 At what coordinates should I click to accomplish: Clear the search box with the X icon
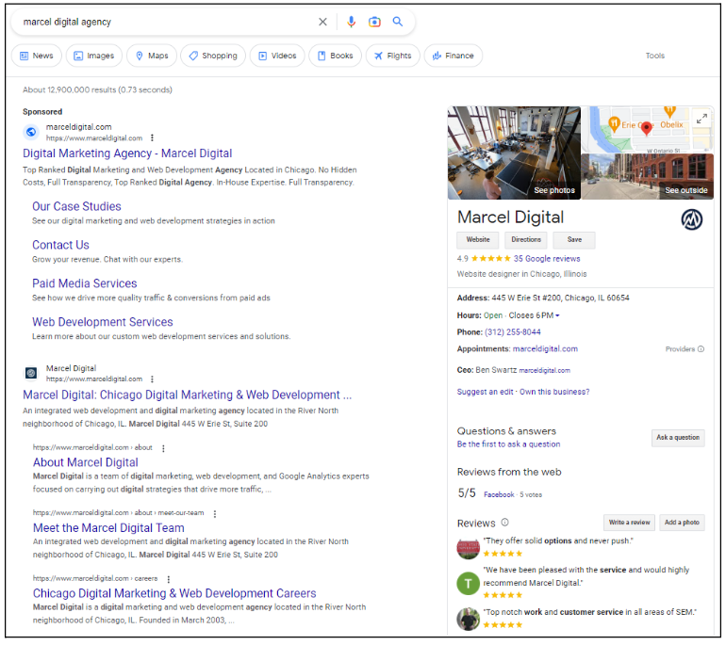(322, 22)
